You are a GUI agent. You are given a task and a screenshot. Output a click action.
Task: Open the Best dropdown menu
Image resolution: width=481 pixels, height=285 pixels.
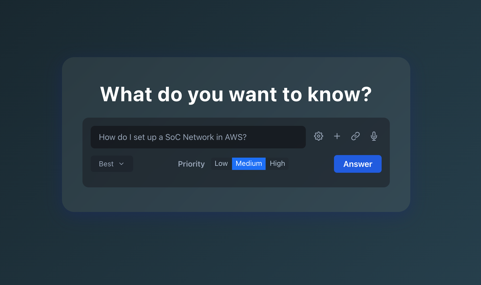click(x=112, y=164)
